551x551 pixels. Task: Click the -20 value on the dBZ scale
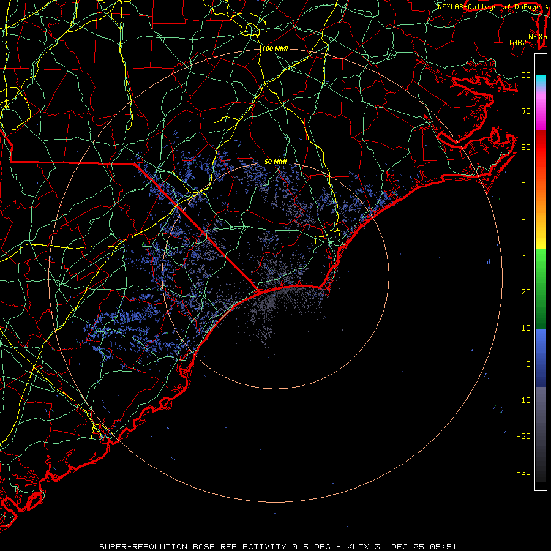523,437
